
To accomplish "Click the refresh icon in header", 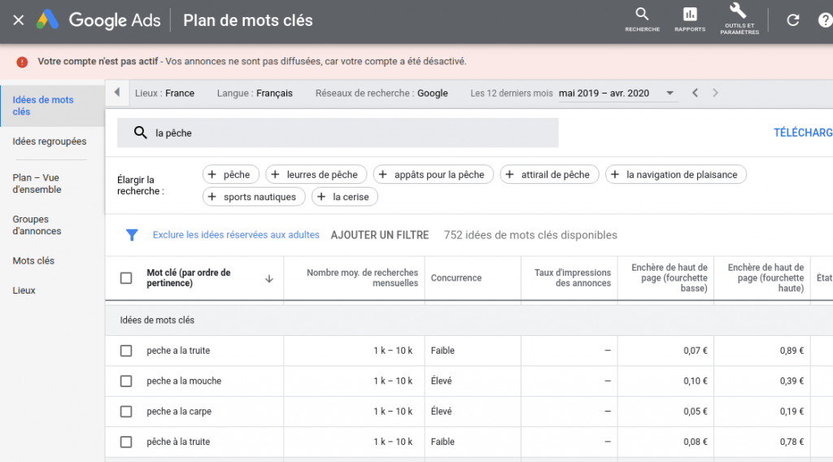I will (x=793, y=20).
